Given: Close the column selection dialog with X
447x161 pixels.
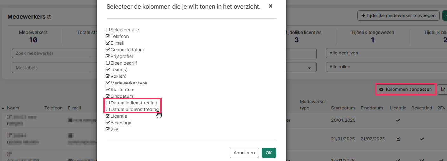Looking at the screenshot, I should click(270, 6).
